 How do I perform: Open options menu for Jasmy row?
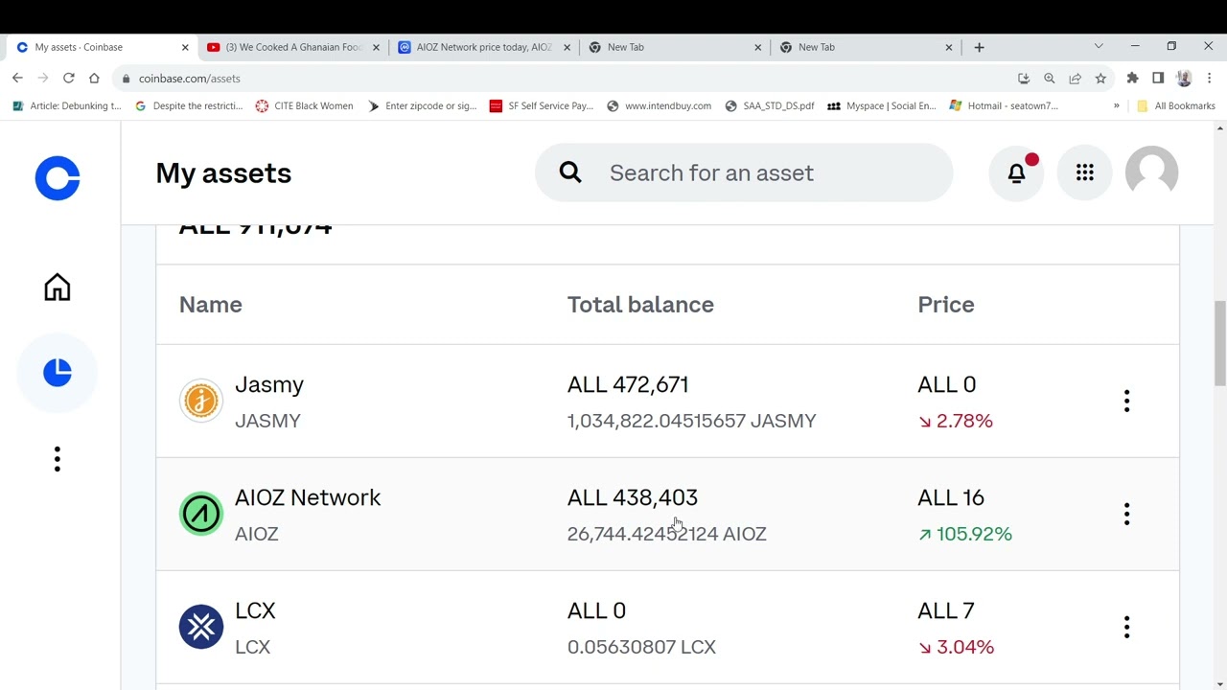click(x=1126, y=402)
